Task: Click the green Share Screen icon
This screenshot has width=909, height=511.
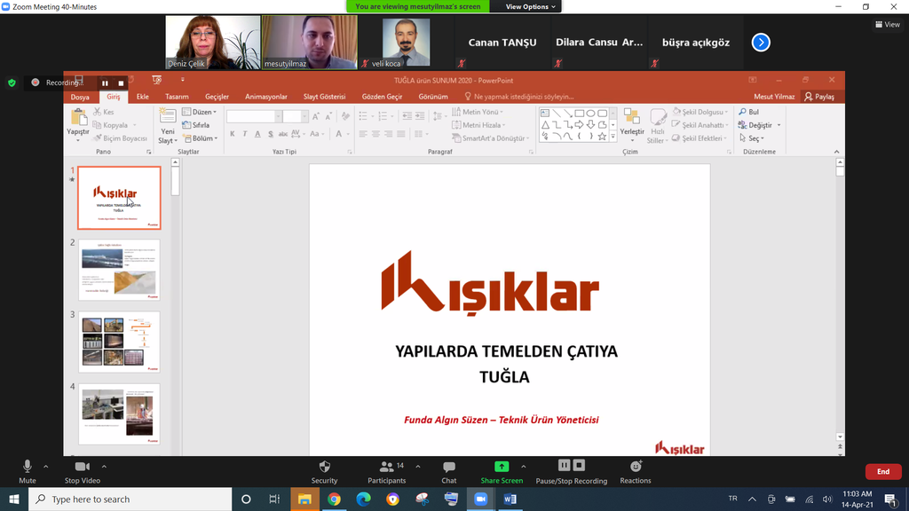Action: pyautogui.click(x=502, y=467)
